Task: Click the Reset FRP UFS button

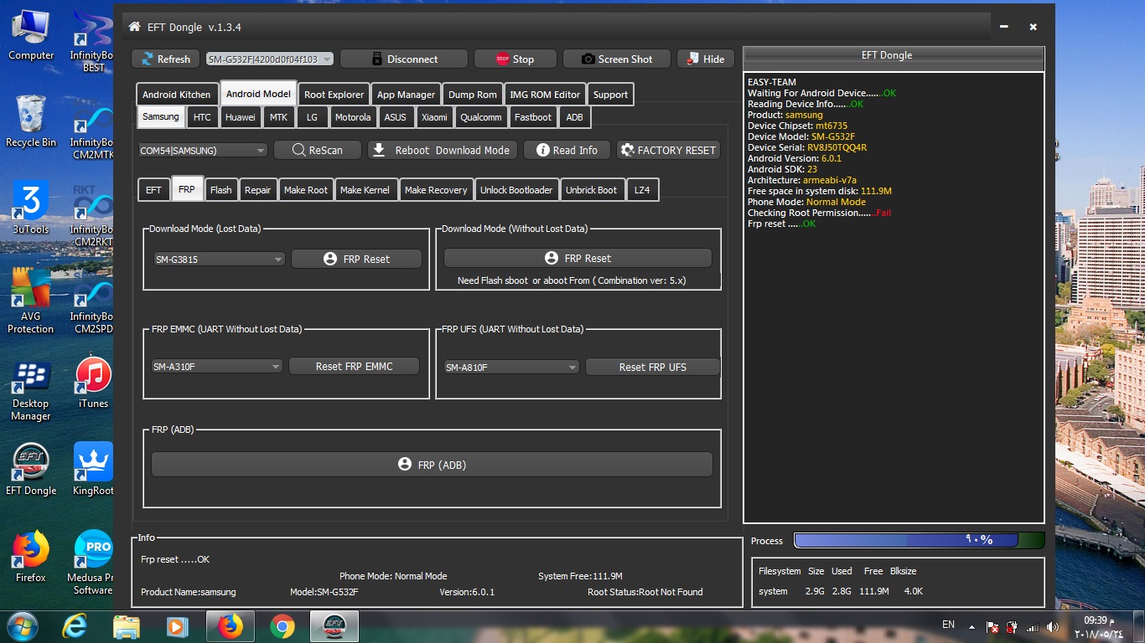Action: pyautogui.click(x=652, y=367)
